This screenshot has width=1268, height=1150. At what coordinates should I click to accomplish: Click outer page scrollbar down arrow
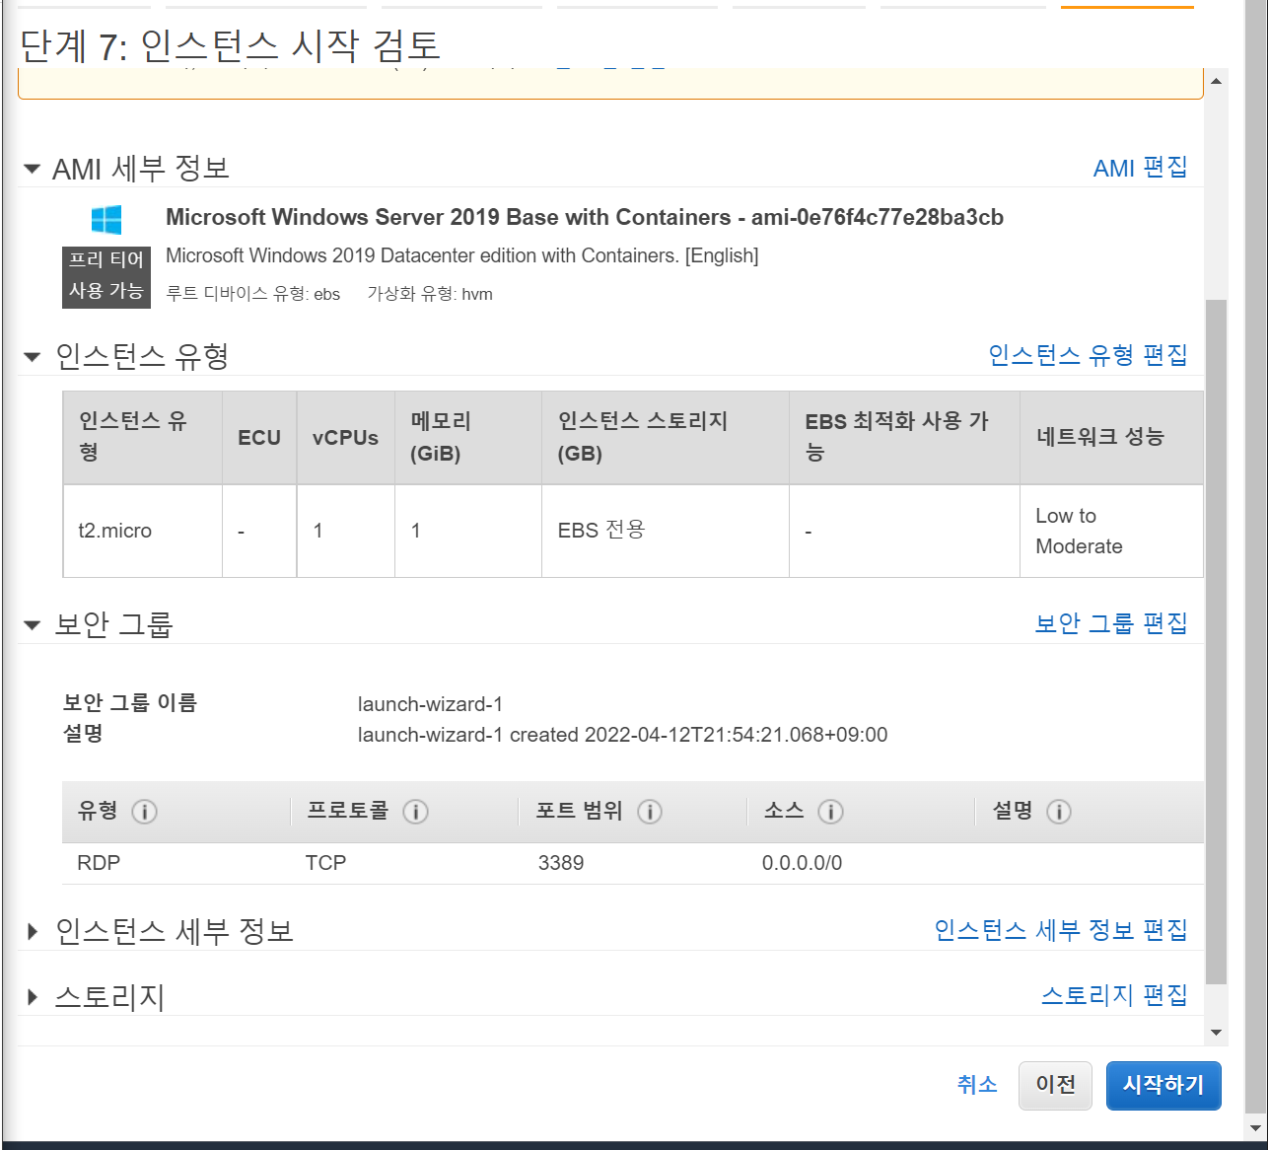1255,1127
